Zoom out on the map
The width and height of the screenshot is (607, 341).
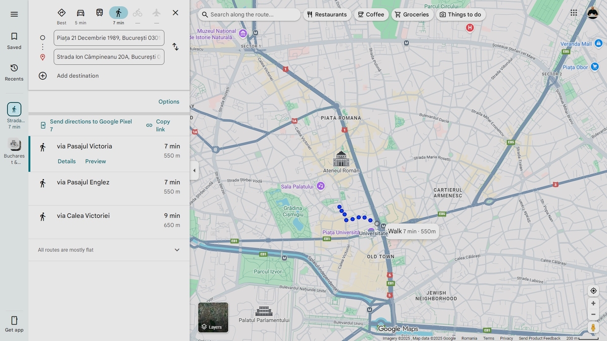pyautogui.click(x=593, y=314)
